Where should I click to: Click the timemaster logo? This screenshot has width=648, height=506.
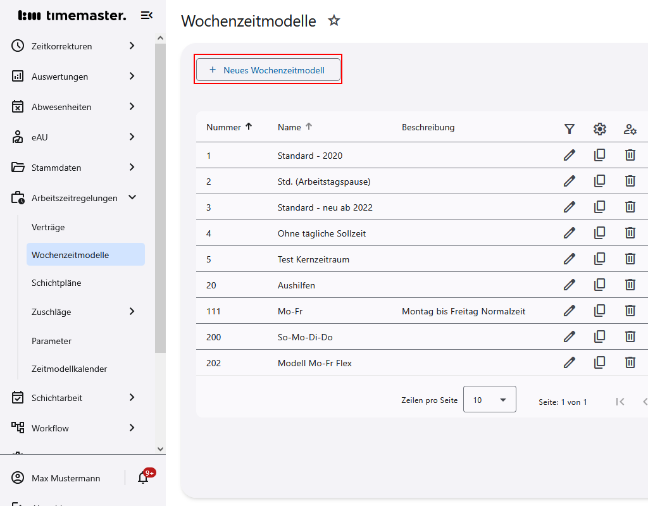click(x=73, y=15)
